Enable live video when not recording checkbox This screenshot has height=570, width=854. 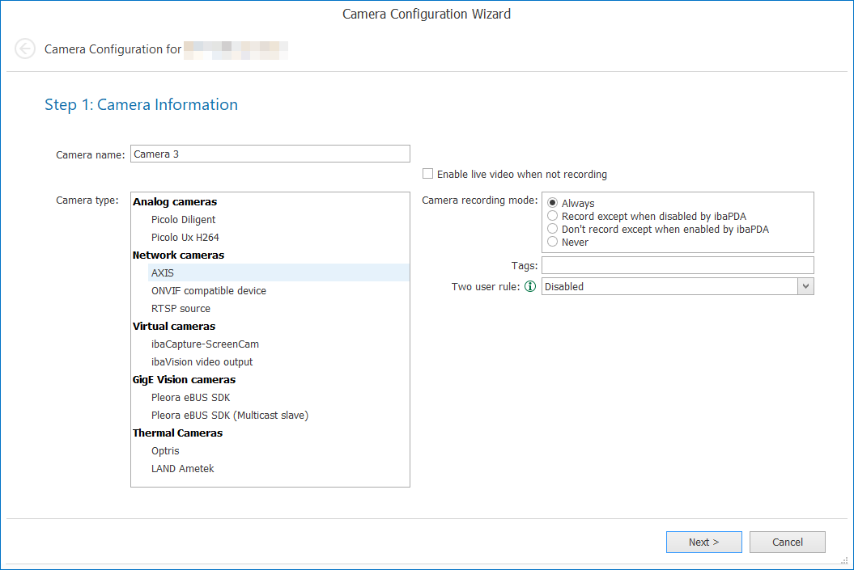[427, 174]
